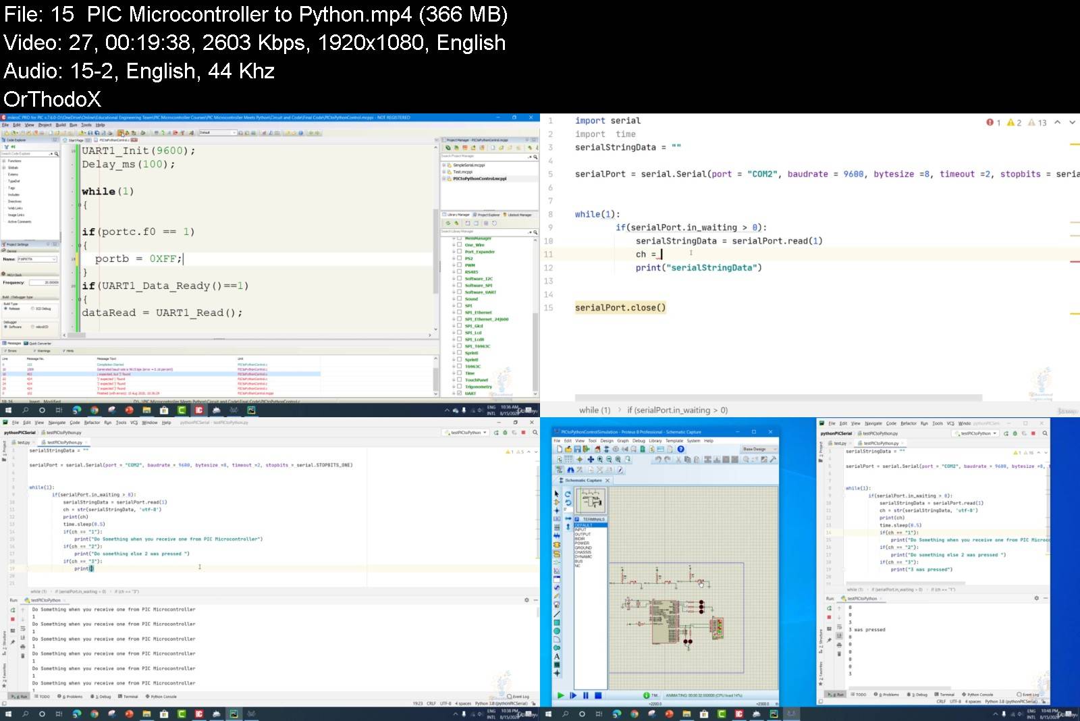Click the rerun icon in bottom-left PyCharm Run panel
Screen dimensions: 1080x721
[13, 610]
